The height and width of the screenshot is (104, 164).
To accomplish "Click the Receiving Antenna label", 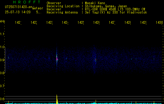I will click(62, 12).
